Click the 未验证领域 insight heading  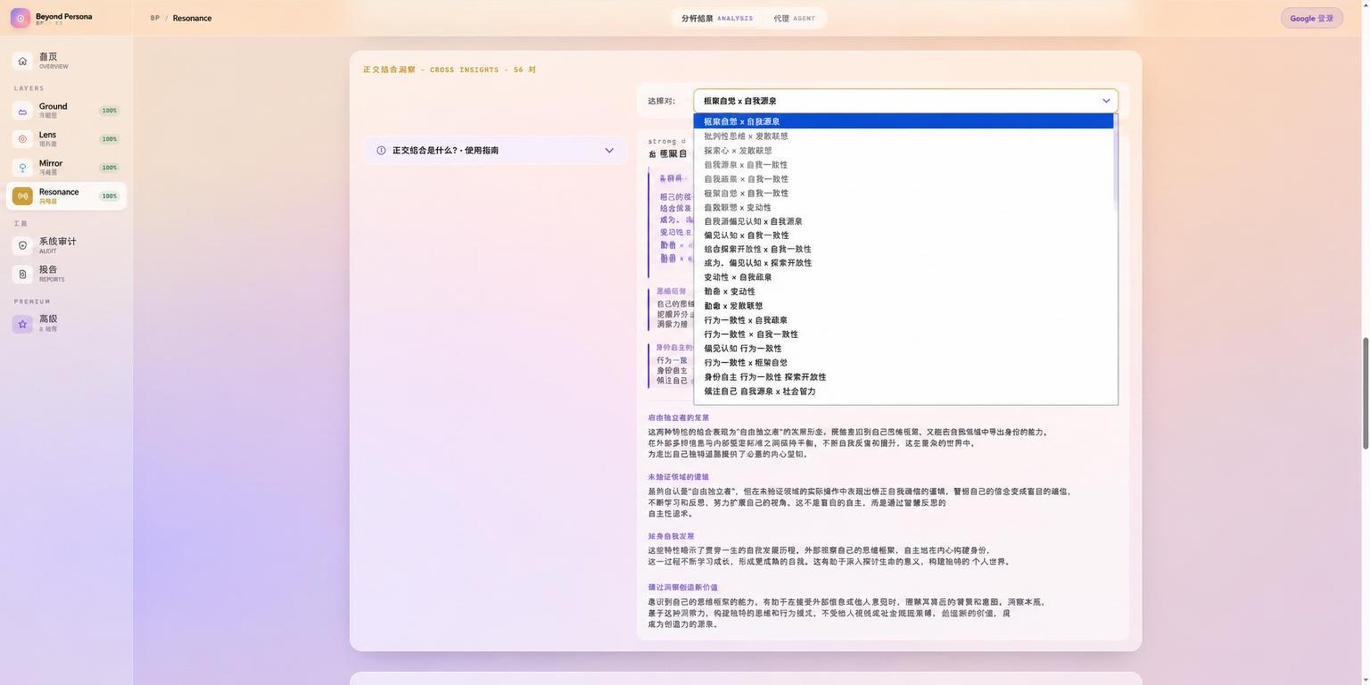point(678,477)
